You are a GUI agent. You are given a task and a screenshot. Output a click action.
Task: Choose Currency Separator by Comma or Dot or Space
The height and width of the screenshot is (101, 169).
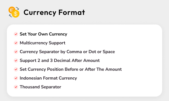[x=67, y=52]
